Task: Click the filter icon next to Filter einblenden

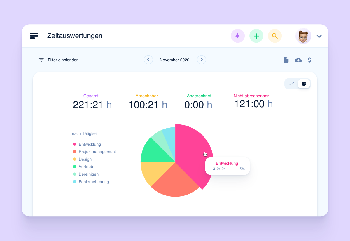Action: [41, 60]
